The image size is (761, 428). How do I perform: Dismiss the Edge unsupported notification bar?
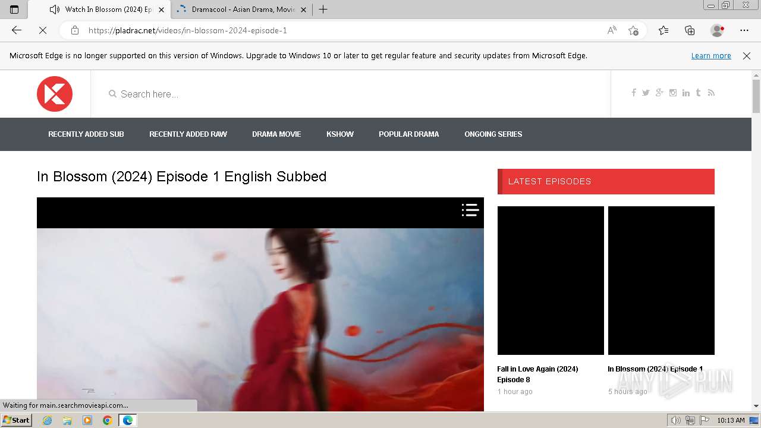[747, 55]
